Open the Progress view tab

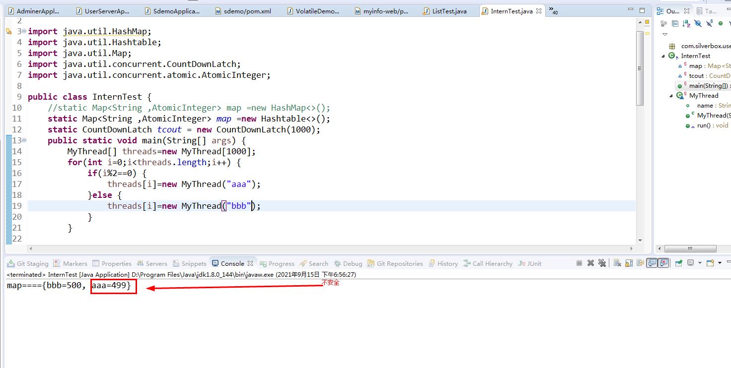point(277,263)
